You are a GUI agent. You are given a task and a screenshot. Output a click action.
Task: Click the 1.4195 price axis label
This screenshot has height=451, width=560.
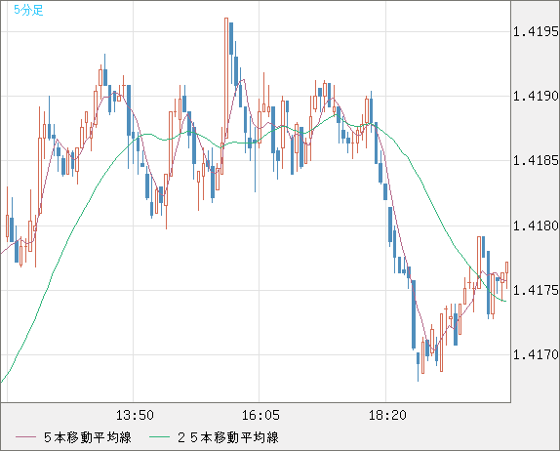pos(536,32)
